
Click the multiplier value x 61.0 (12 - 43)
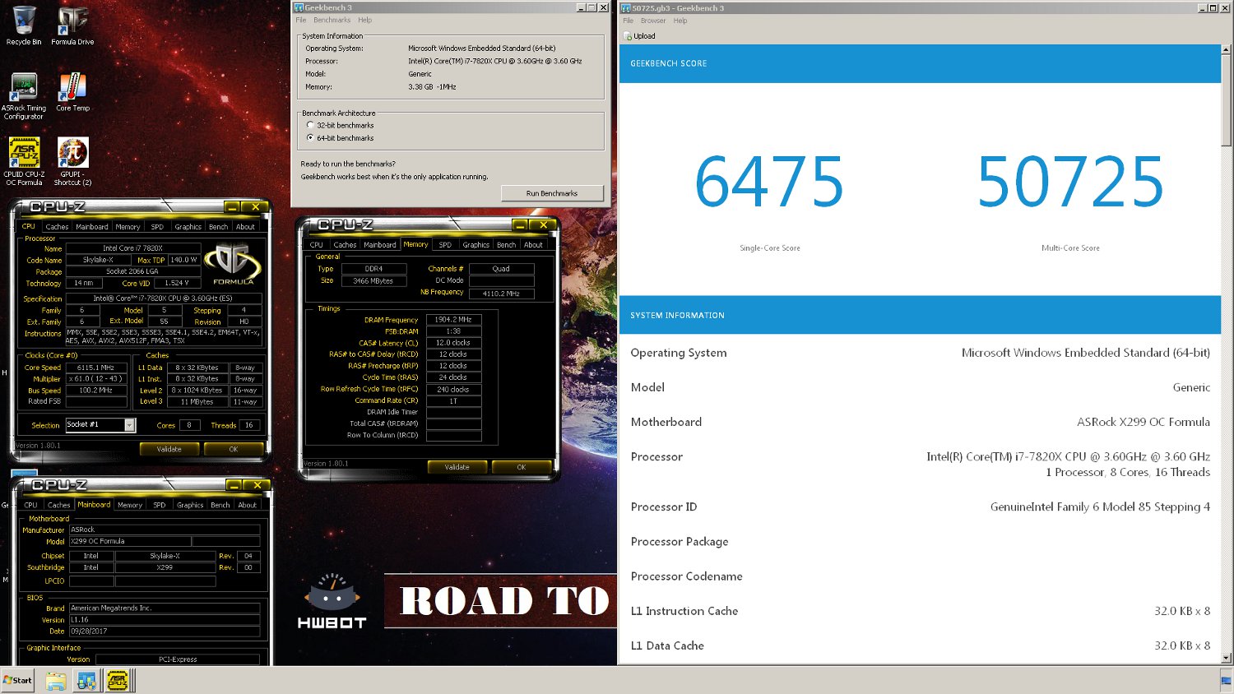click(96, 379)
